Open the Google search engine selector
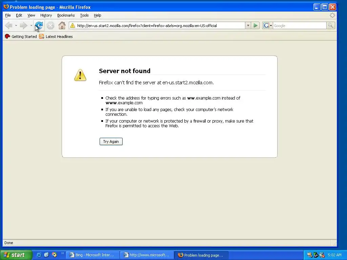Viewport: 347px width, 260px height. pos(268,26)
